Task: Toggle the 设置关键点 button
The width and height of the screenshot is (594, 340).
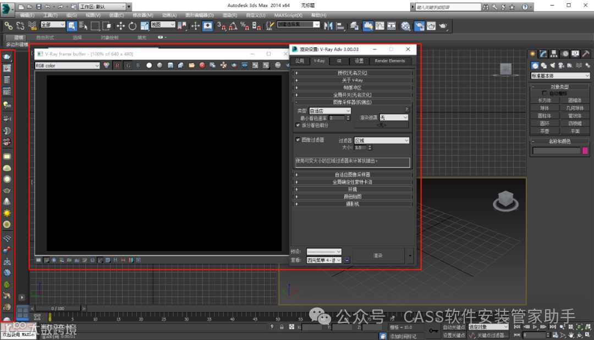Action: tap(454, 335)
